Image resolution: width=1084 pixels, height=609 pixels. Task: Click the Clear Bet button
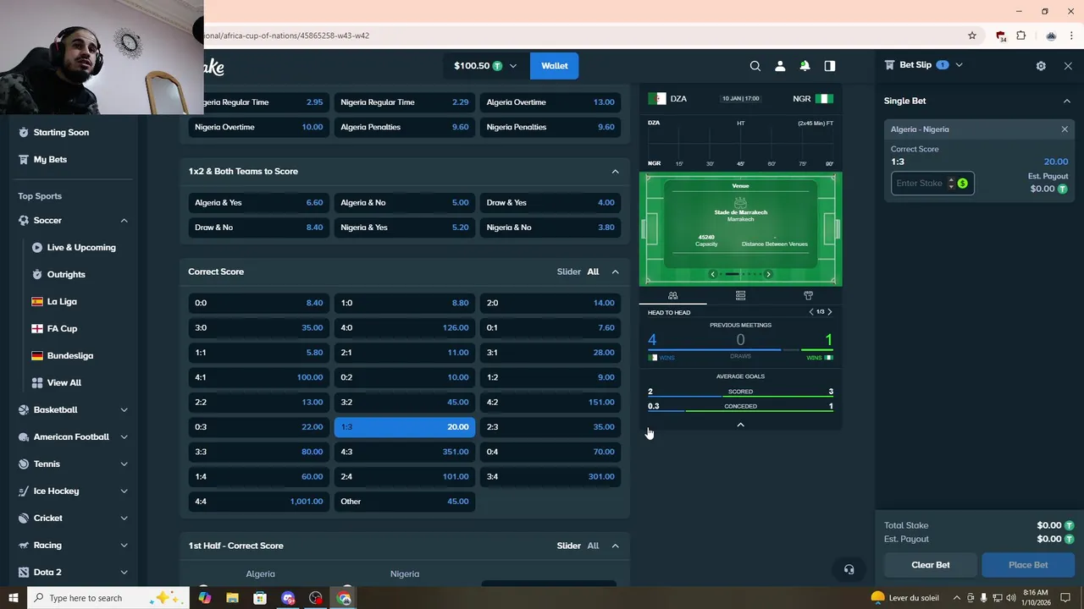931,565
